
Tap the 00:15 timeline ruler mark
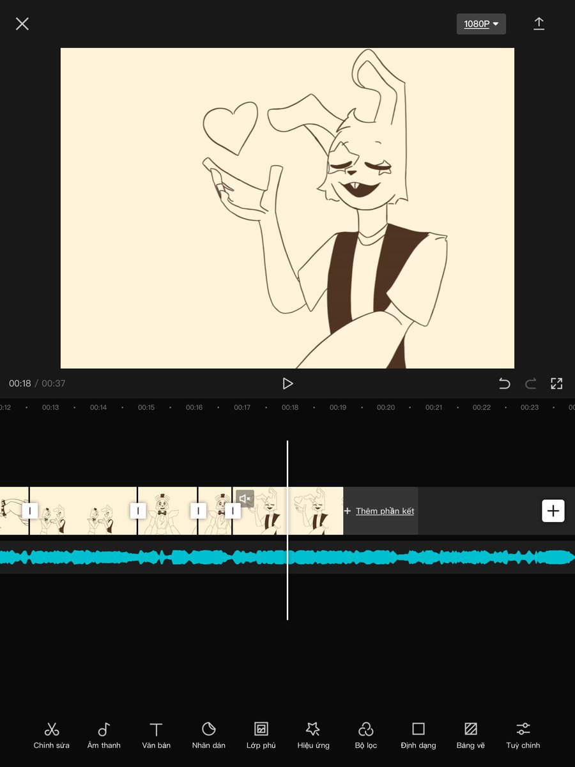pyautogui.click(x=146, y=407)
